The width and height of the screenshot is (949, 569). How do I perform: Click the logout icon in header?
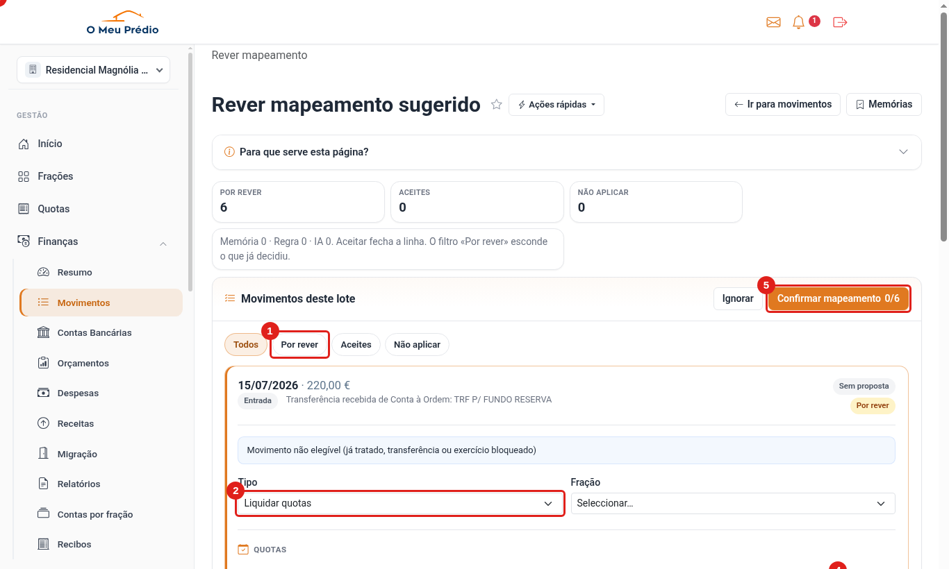click(x=840, y=22)
